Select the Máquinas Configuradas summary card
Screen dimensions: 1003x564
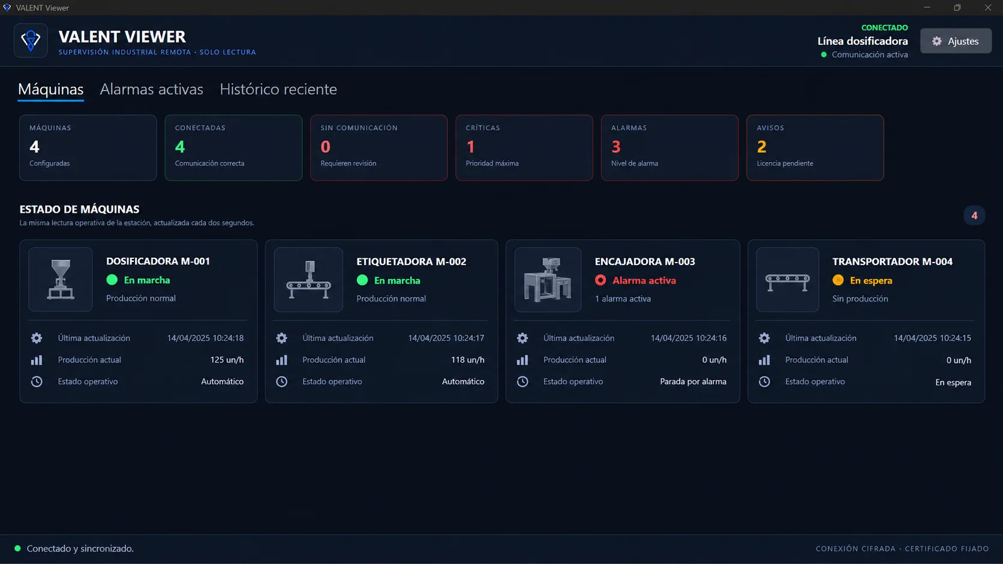click(x=88, y=147)
